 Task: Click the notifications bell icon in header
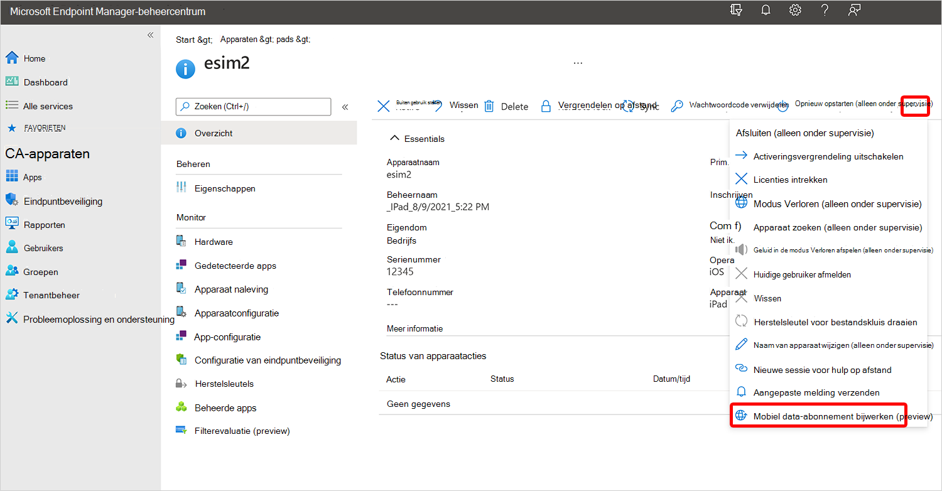coord(766,11)
